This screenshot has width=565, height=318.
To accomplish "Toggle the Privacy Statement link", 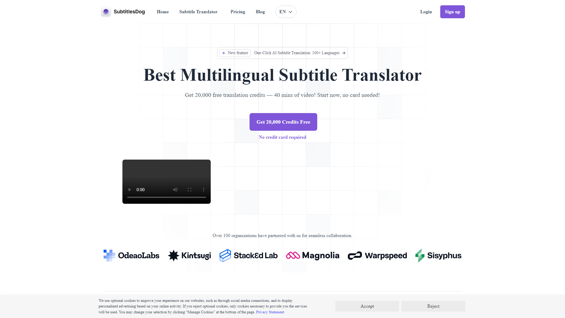I will [x=269, y=312].
